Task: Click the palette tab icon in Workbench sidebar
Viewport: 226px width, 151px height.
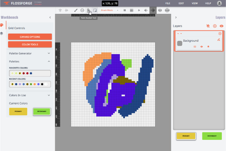Action: 2,25
